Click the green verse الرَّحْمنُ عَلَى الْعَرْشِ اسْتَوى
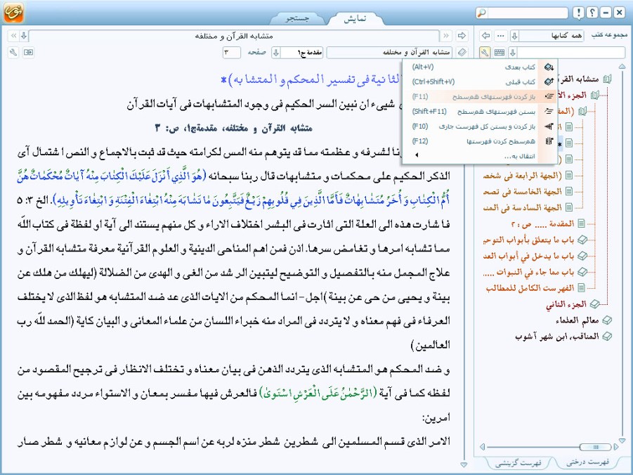The width and height of the screenshot is (633, 475). pyautogui.click(x=319, y=392)
